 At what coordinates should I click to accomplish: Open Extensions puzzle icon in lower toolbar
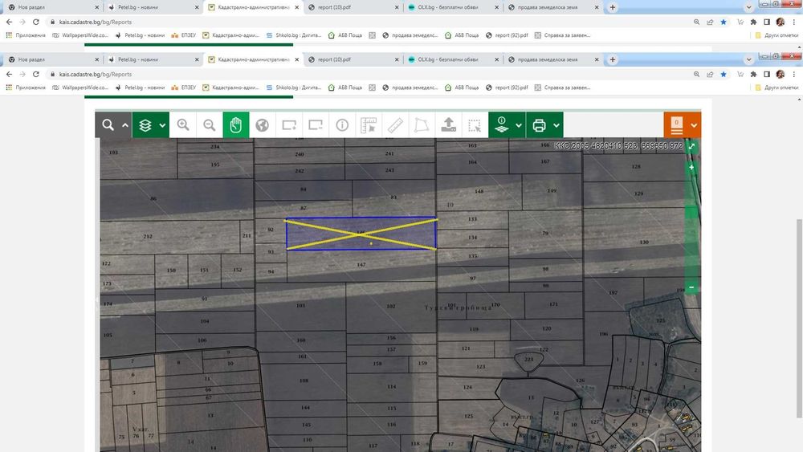pos(753,74)
